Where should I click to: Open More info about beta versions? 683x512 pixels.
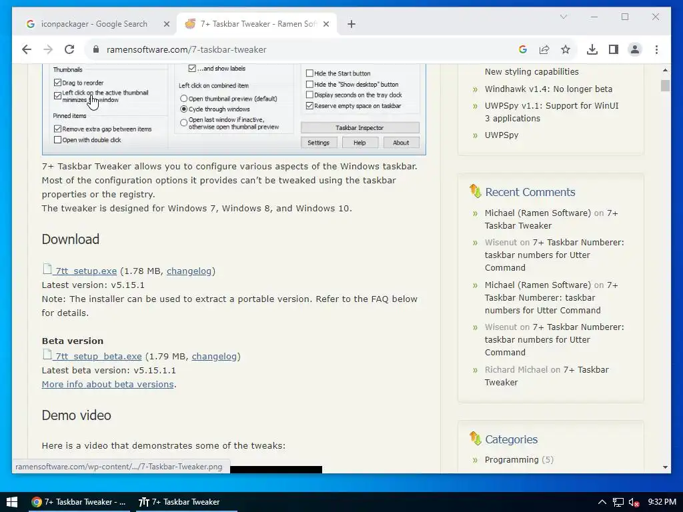click(107, 385)
